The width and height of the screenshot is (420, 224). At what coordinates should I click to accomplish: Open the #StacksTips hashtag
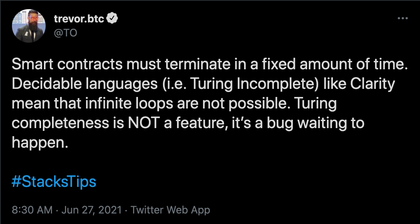[x=54, y=182]
